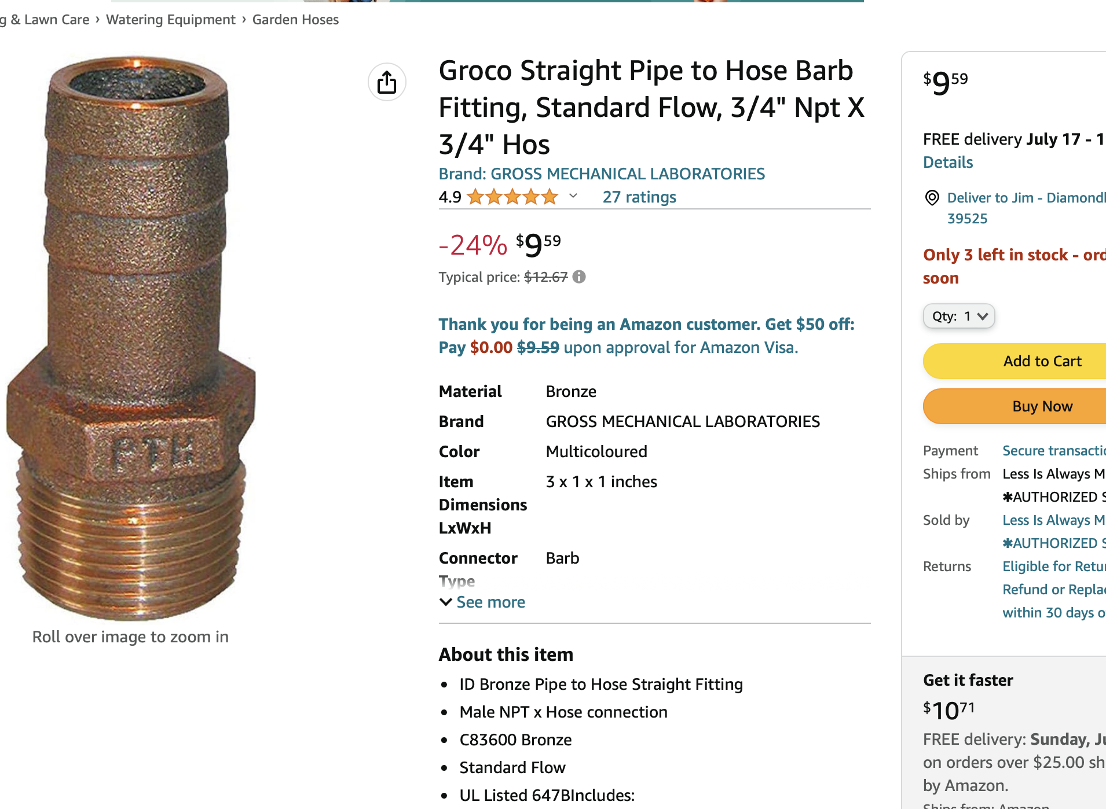Expand See more product details
Viewport: 1106px width, 809px height.
pos(482,602)
